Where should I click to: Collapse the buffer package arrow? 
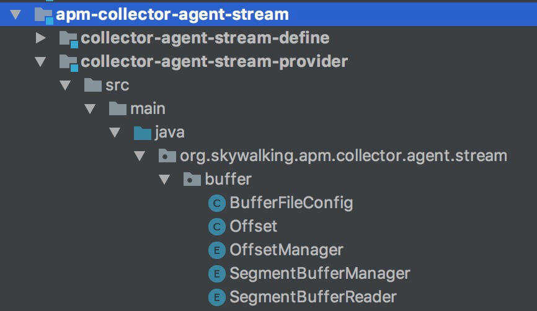pos(164,180)
